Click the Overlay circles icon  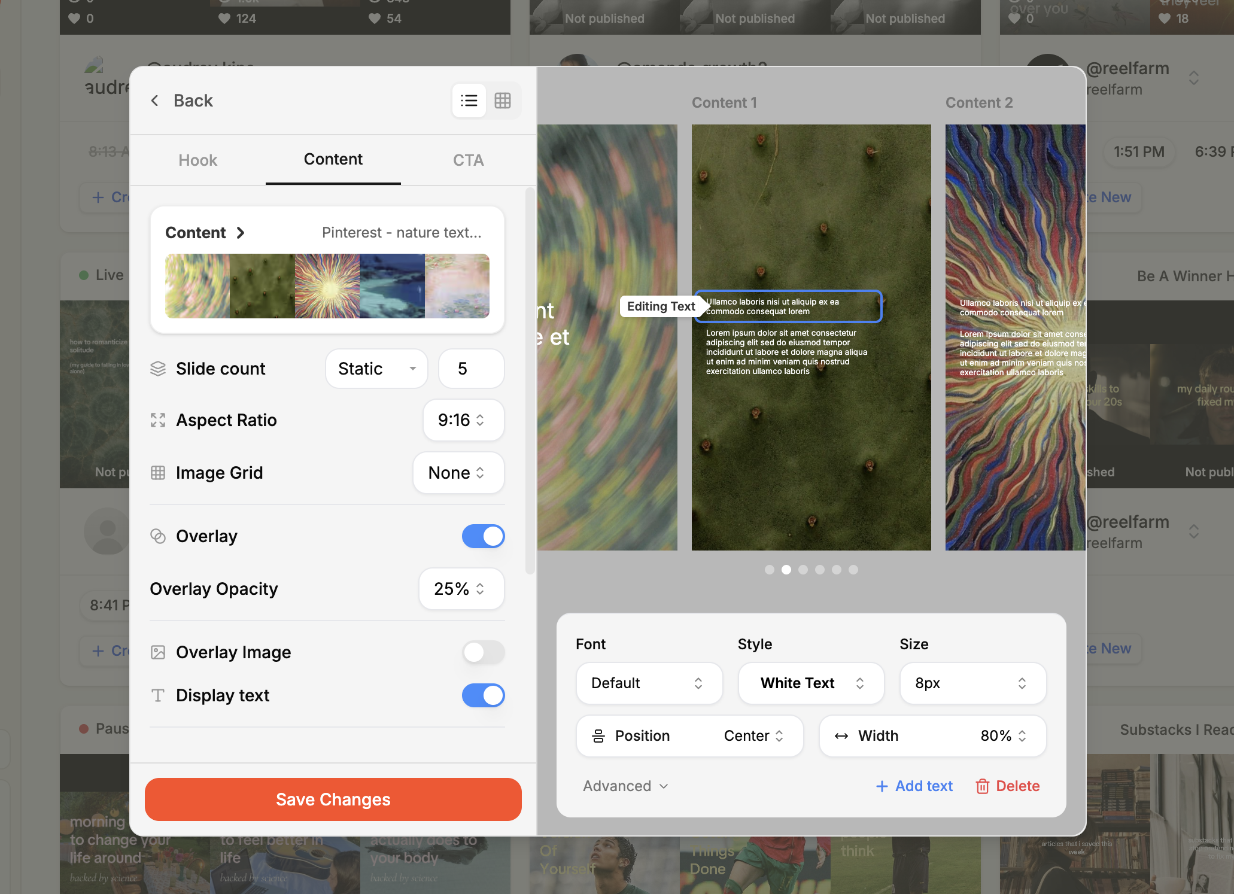click(158, 536)
